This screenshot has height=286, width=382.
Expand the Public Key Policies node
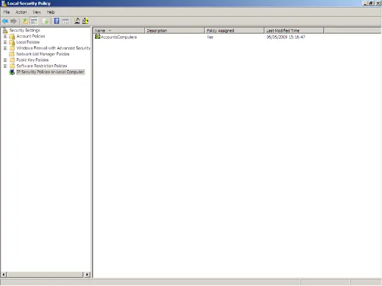(x=5, y=60)
